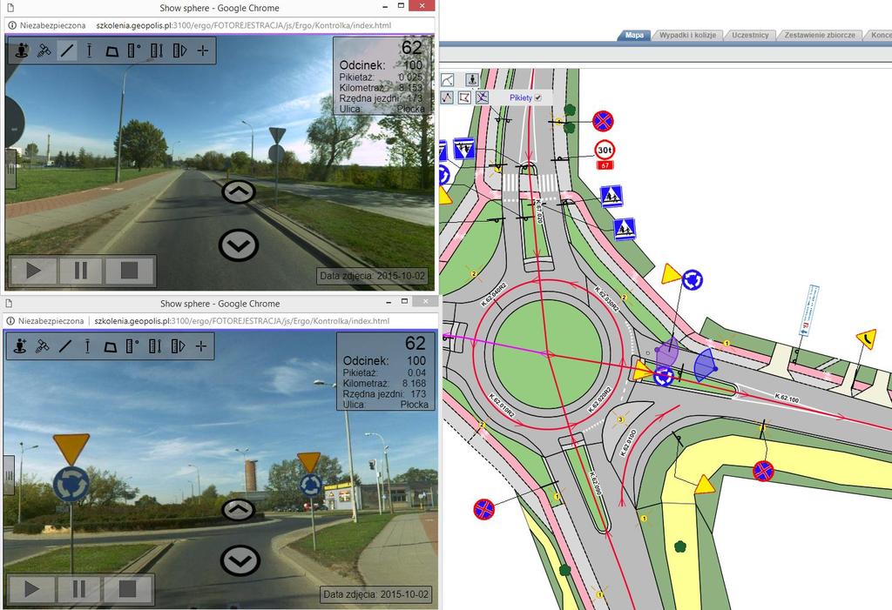Stop the panorama sequence in bottom window

[127, 588]
